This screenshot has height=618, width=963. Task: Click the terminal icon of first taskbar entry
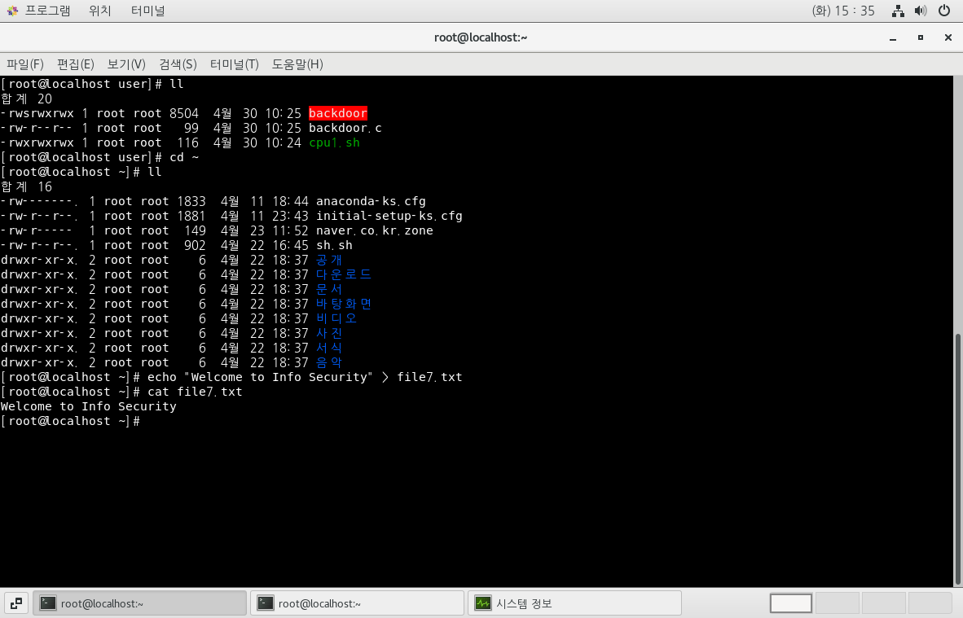48,603
